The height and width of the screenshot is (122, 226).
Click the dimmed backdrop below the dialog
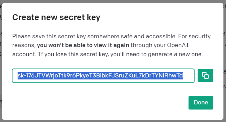click(113, 121)
